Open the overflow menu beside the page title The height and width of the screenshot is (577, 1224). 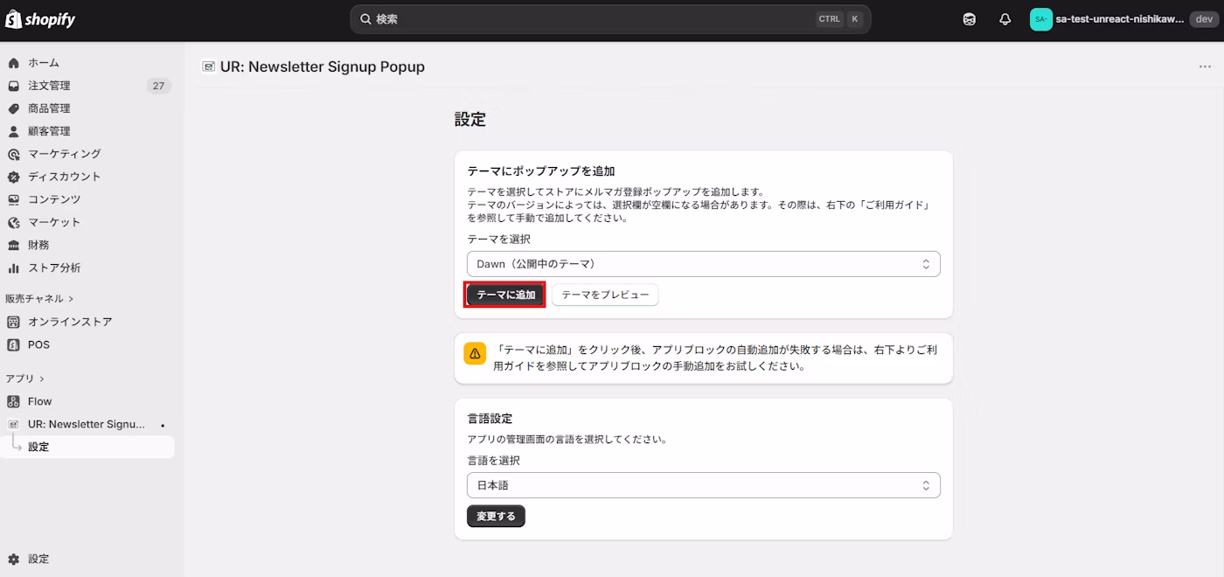(x=1203, y=66)
